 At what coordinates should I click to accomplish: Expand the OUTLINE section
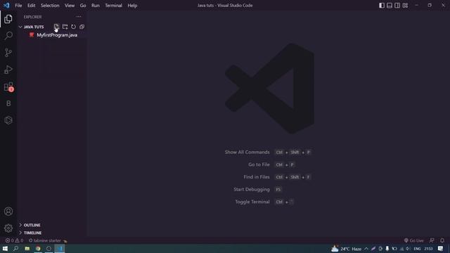click(32, 225)
